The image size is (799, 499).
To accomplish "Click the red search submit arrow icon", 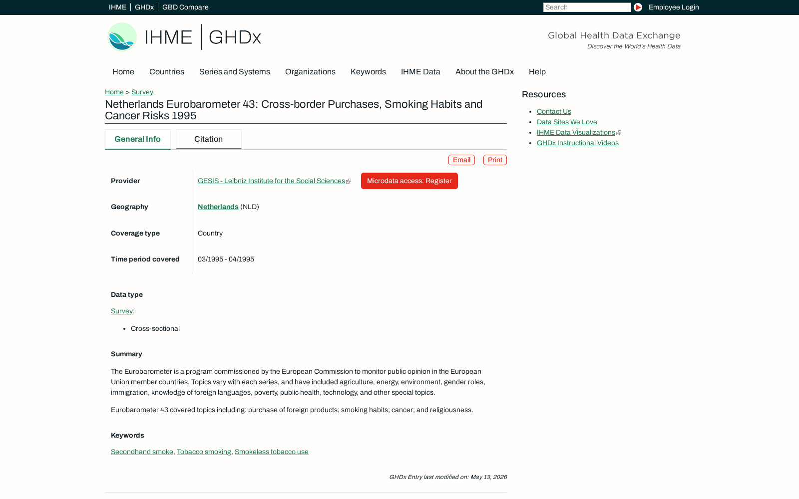I will (638, 7).
